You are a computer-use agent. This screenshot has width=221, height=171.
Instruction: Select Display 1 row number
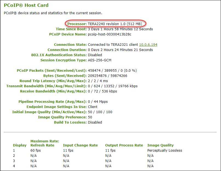[x=14, y=151]
